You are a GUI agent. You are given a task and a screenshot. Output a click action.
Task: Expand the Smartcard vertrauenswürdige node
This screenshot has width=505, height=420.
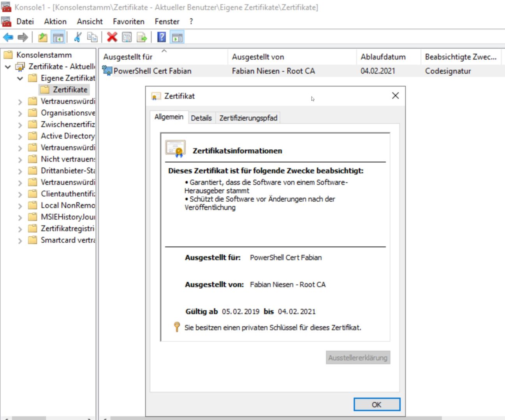pos(20,241)
